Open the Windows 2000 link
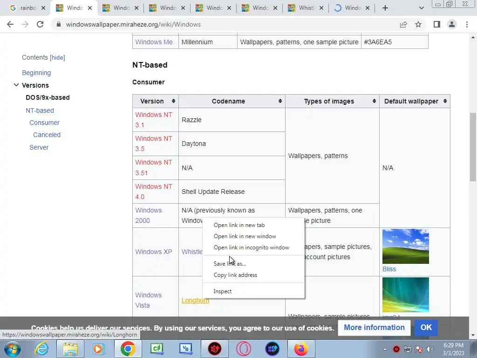This screenshot has width=477, height=358. pos(149,215)
